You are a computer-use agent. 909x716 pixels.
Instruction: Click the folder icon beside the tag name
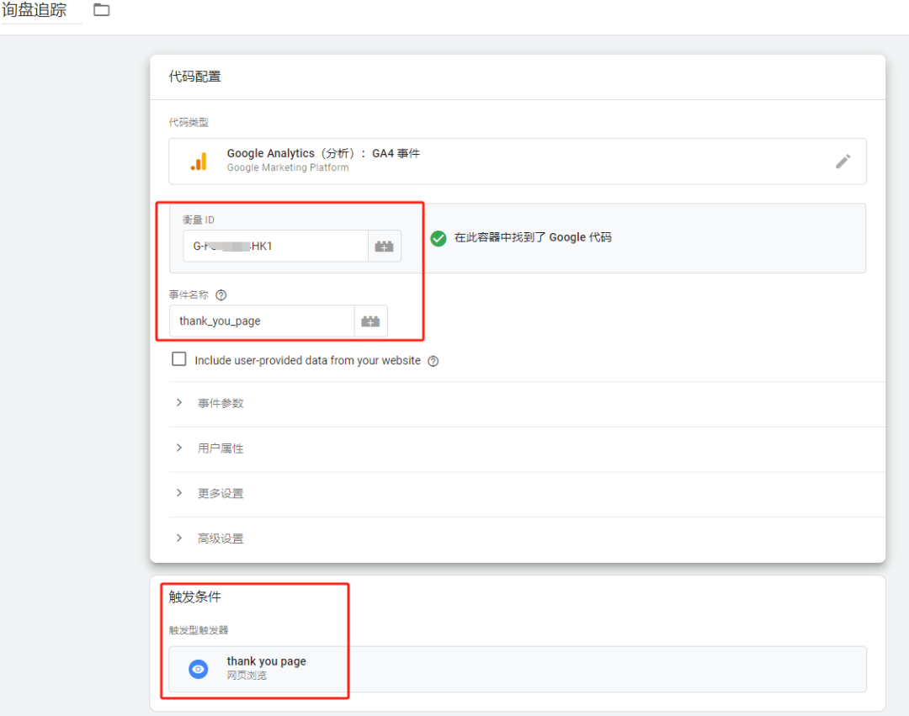[102, 10]
